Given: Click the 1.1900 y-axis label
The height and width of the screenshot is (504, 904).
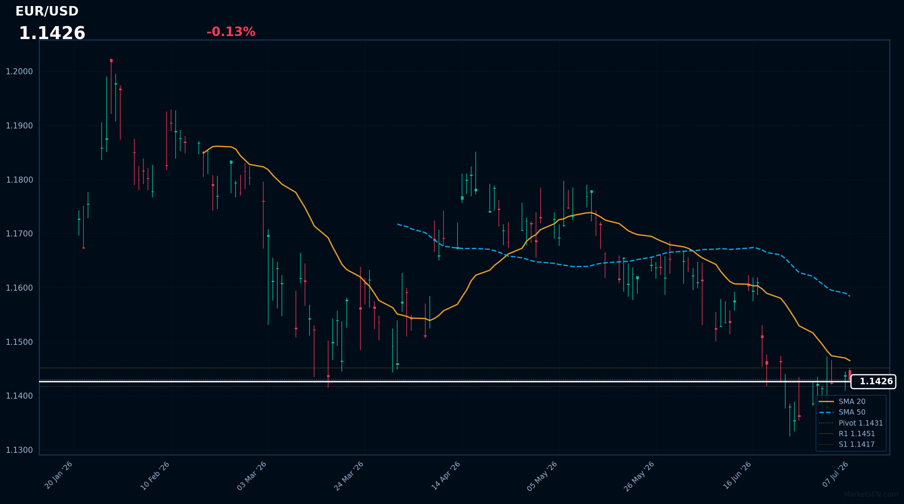Looking at the screenshot, I should 19,126.
